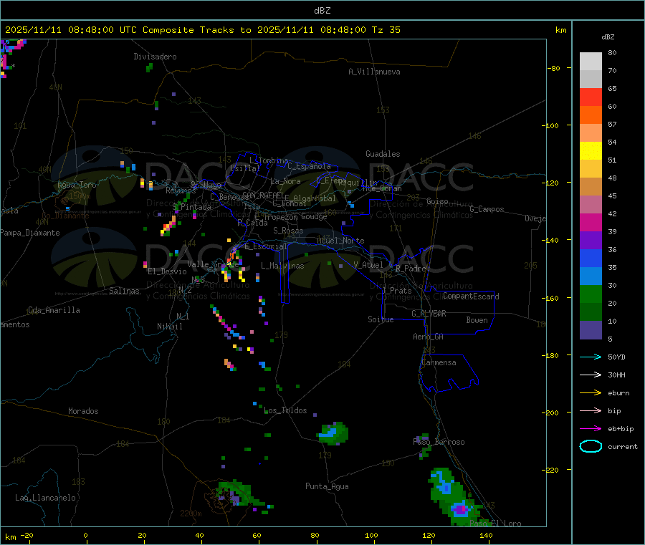This screenshot has width=645, height=545.
Task: Click the 0 km horizontal axis tick label
Action: coord(85,535)
